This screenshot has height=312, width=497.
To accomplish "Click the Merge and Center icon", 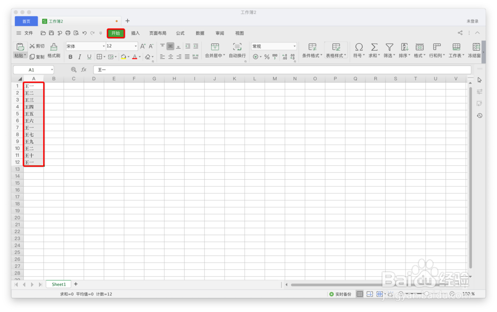I will click(215, 47).
